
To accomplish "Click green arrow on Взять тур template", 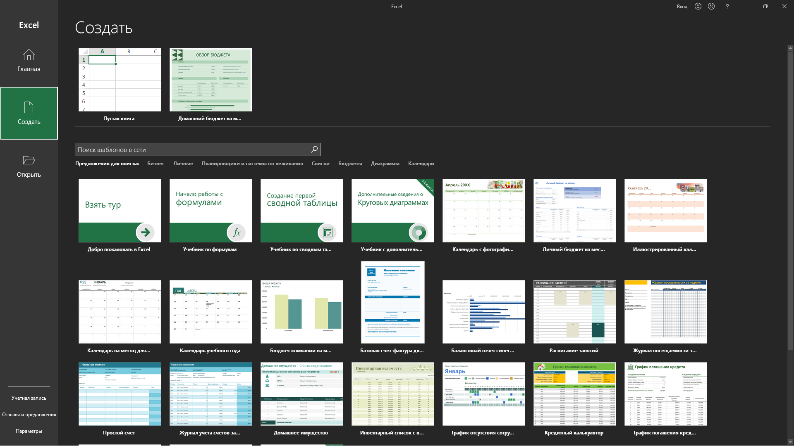I will pos(146,232).
